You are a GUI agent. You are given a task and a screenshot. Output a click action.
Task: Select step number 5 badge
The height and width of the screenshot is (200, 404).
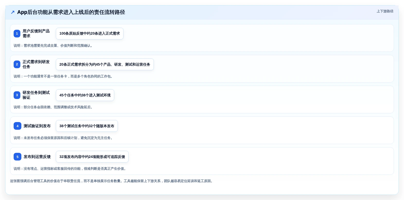[17, 157]
